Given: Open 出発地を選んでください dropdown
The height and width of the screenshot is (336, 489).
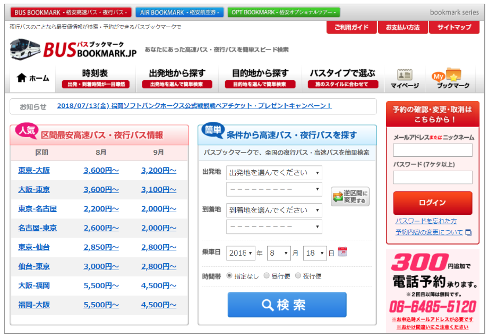Looking at the screenshot, I should coord(274,173).
